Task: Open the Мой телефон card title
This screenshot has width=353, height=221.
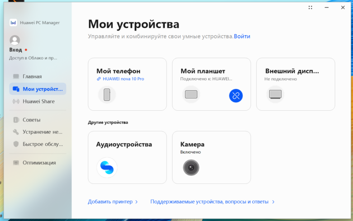Action: click(x=119, y=71)
